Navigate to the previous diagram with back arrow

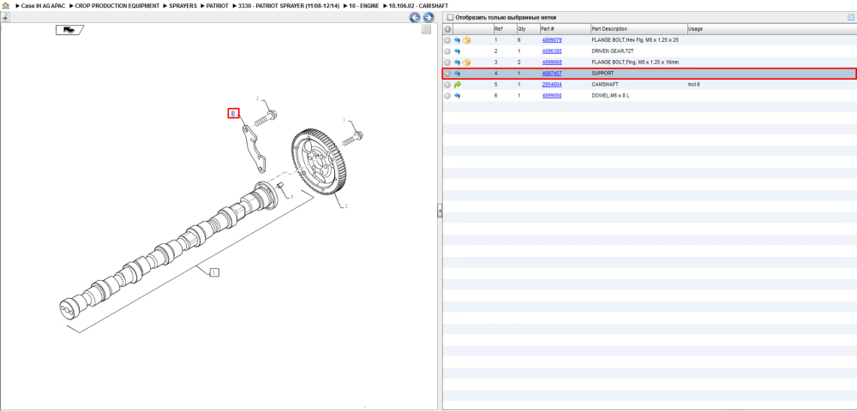pos(415,18)
